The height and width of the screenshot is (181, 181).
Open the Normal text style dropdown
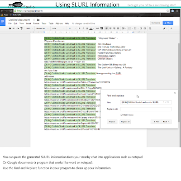point(43,29)
